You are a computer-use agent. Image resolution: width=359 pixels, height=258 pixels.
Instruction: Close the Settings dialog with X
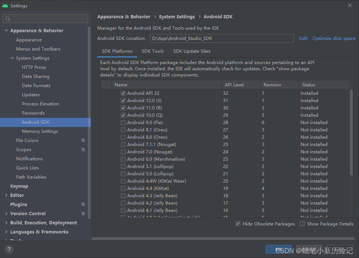click(x=350, y=5)
